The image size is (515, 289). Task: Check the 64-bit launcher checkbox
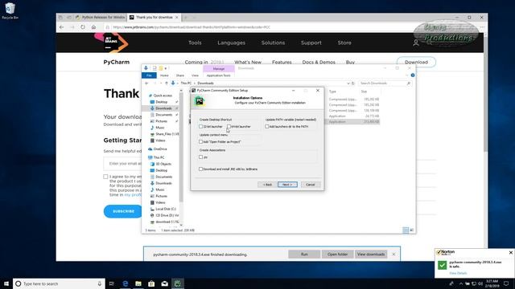click(x=229, y=127)
